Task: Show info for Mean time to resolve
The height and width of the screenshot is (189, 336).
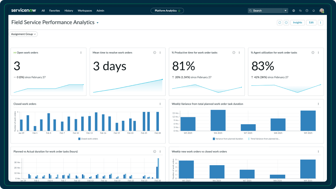Action: point(155,52)
